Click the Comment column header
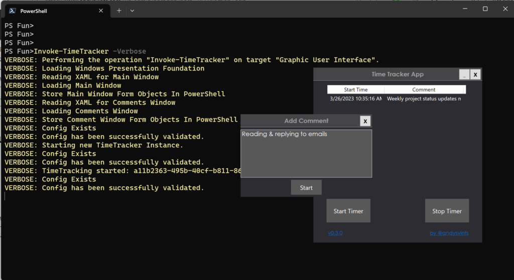Viewport: 514px width, 280px height. [424, 90]
